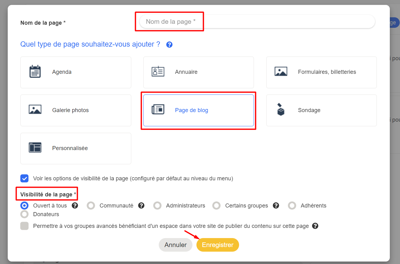The height and width of the screenshot is (264, 400).
Task: Select the Agenda calendar icon
Action: (x=35, y=72)
